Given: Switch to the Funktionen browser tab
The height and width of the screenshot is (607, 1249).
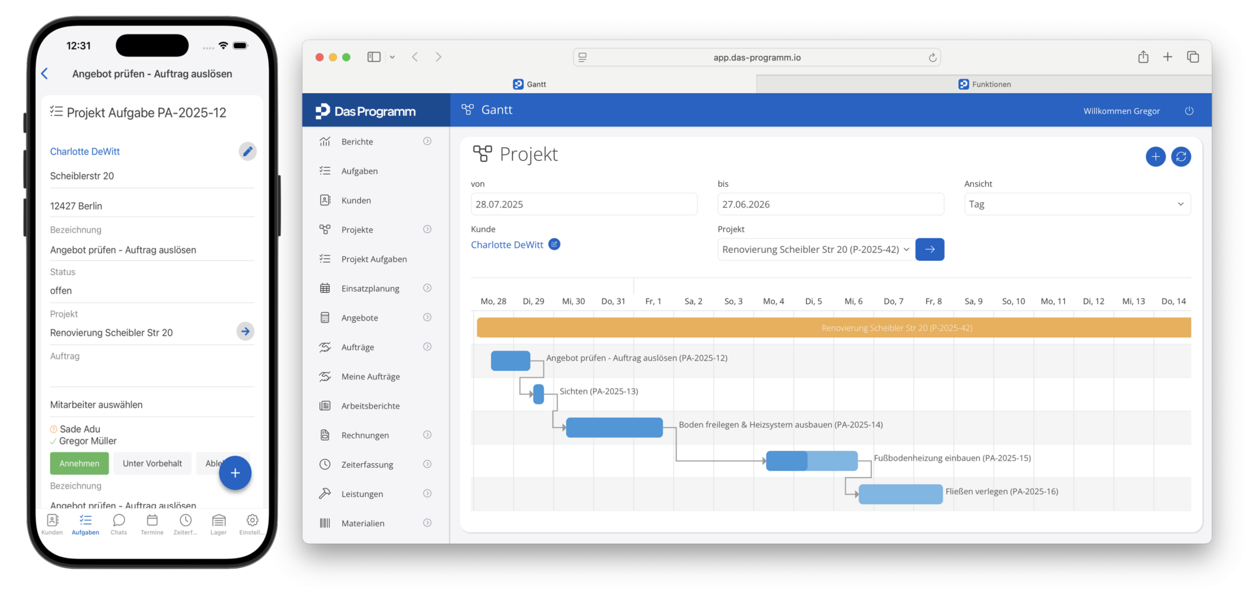Looking at the screenshot, I should click(x=984, y=85).
